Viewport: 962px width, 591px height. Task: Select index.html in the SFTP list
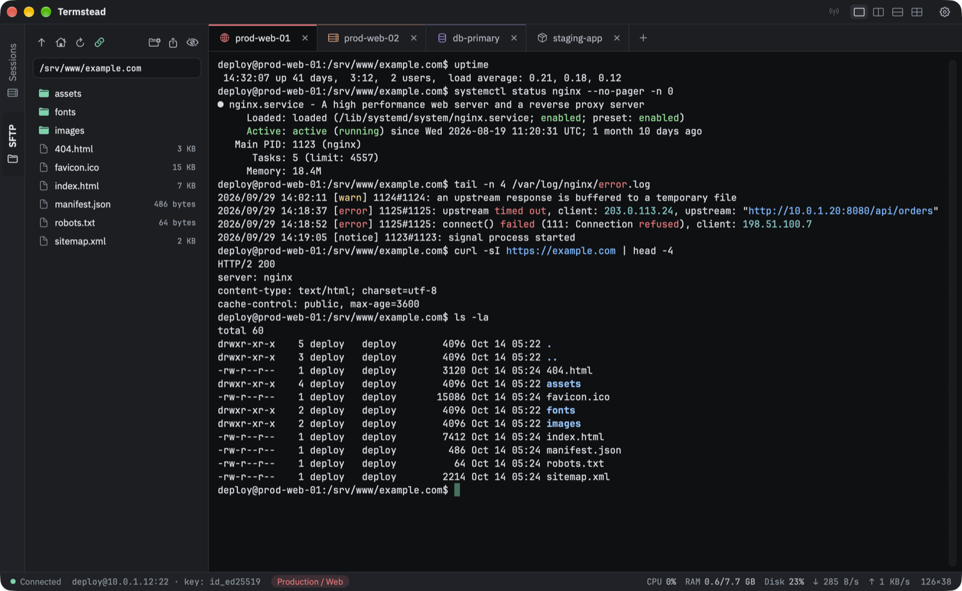pos(117,186)
